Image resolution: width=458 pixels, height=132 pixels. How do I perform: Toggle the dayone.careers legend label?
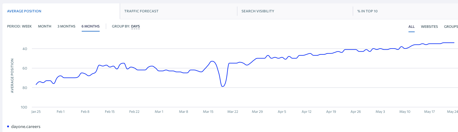[x=26, y=127]
